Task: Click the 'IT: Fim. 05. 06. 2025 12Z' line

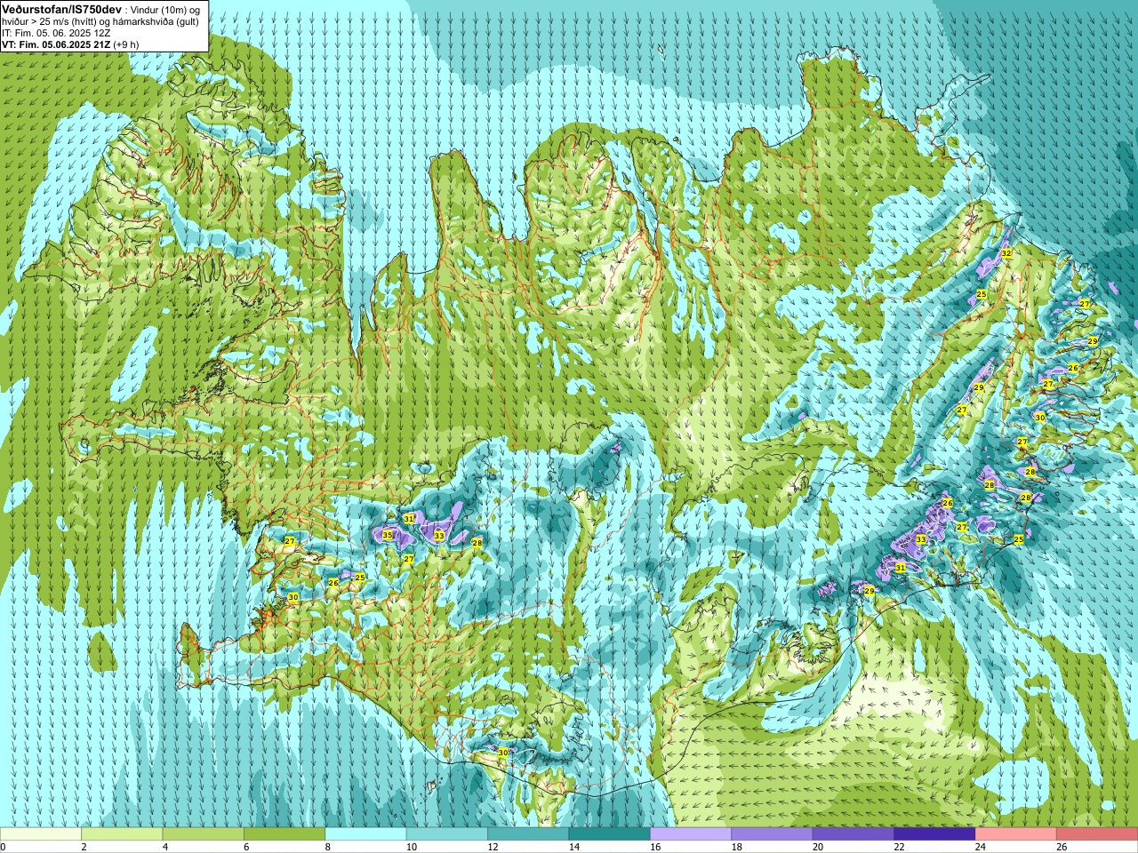Action: pyautogui.click(x=56, y=33)
